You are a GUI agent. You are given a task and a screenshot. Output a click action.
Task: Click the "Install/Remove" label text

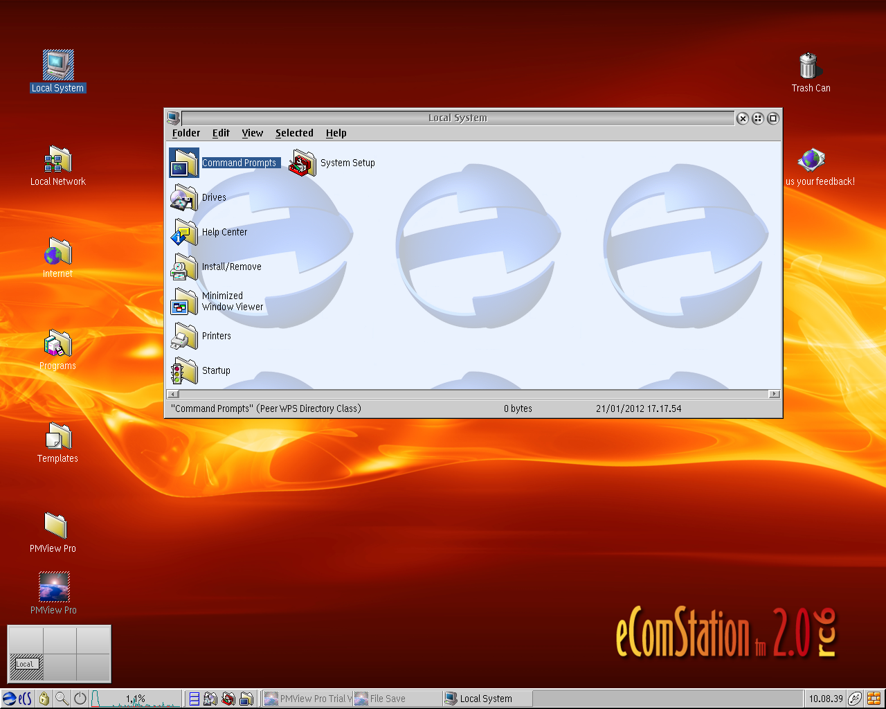pyautogui.click(x=231, y=267)
